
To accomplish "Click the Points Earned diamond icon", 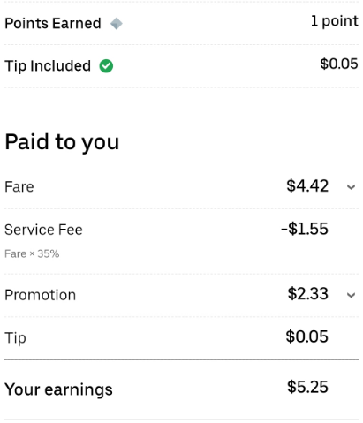I will pos(116,24).
